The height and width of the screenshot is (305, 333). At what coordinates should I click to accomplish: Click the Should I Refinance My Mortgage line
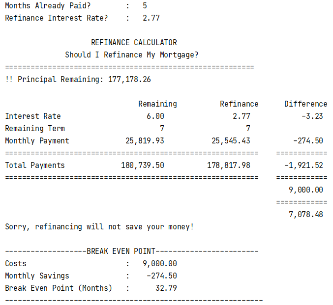tap(132, 55)
